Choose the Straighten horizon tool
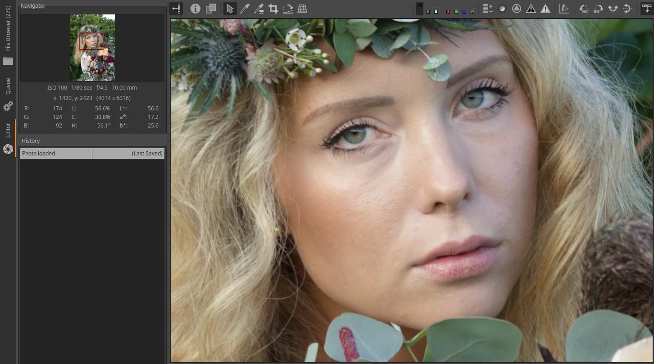The height and width of the screenshot is (364, 654). pos(288,9)
